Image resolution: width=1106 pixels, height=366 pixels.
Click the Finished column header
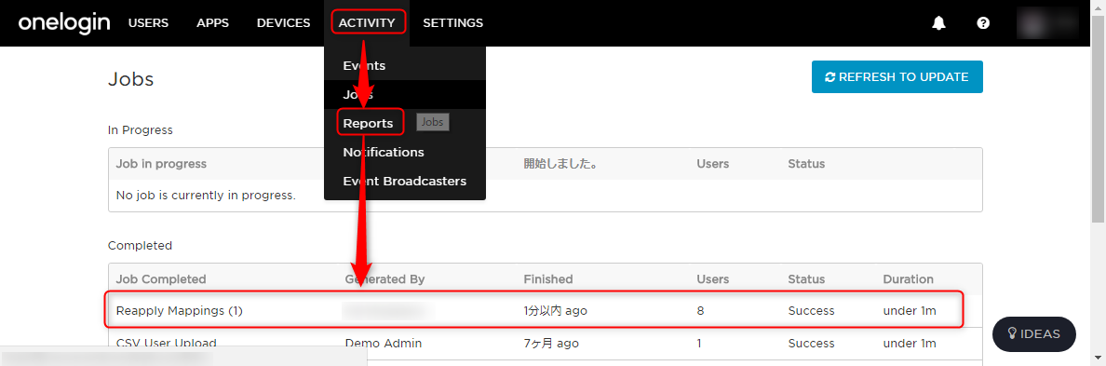pos(548,279)
